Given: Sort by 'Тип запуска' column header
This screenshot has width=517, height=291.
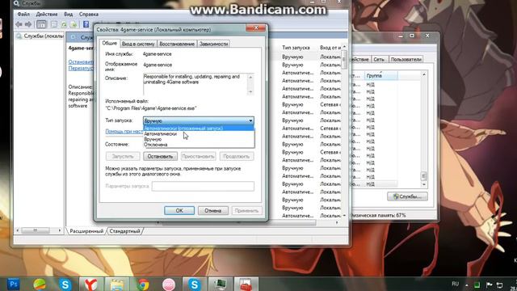Looking at the screenshot, I should pos(296,48).
